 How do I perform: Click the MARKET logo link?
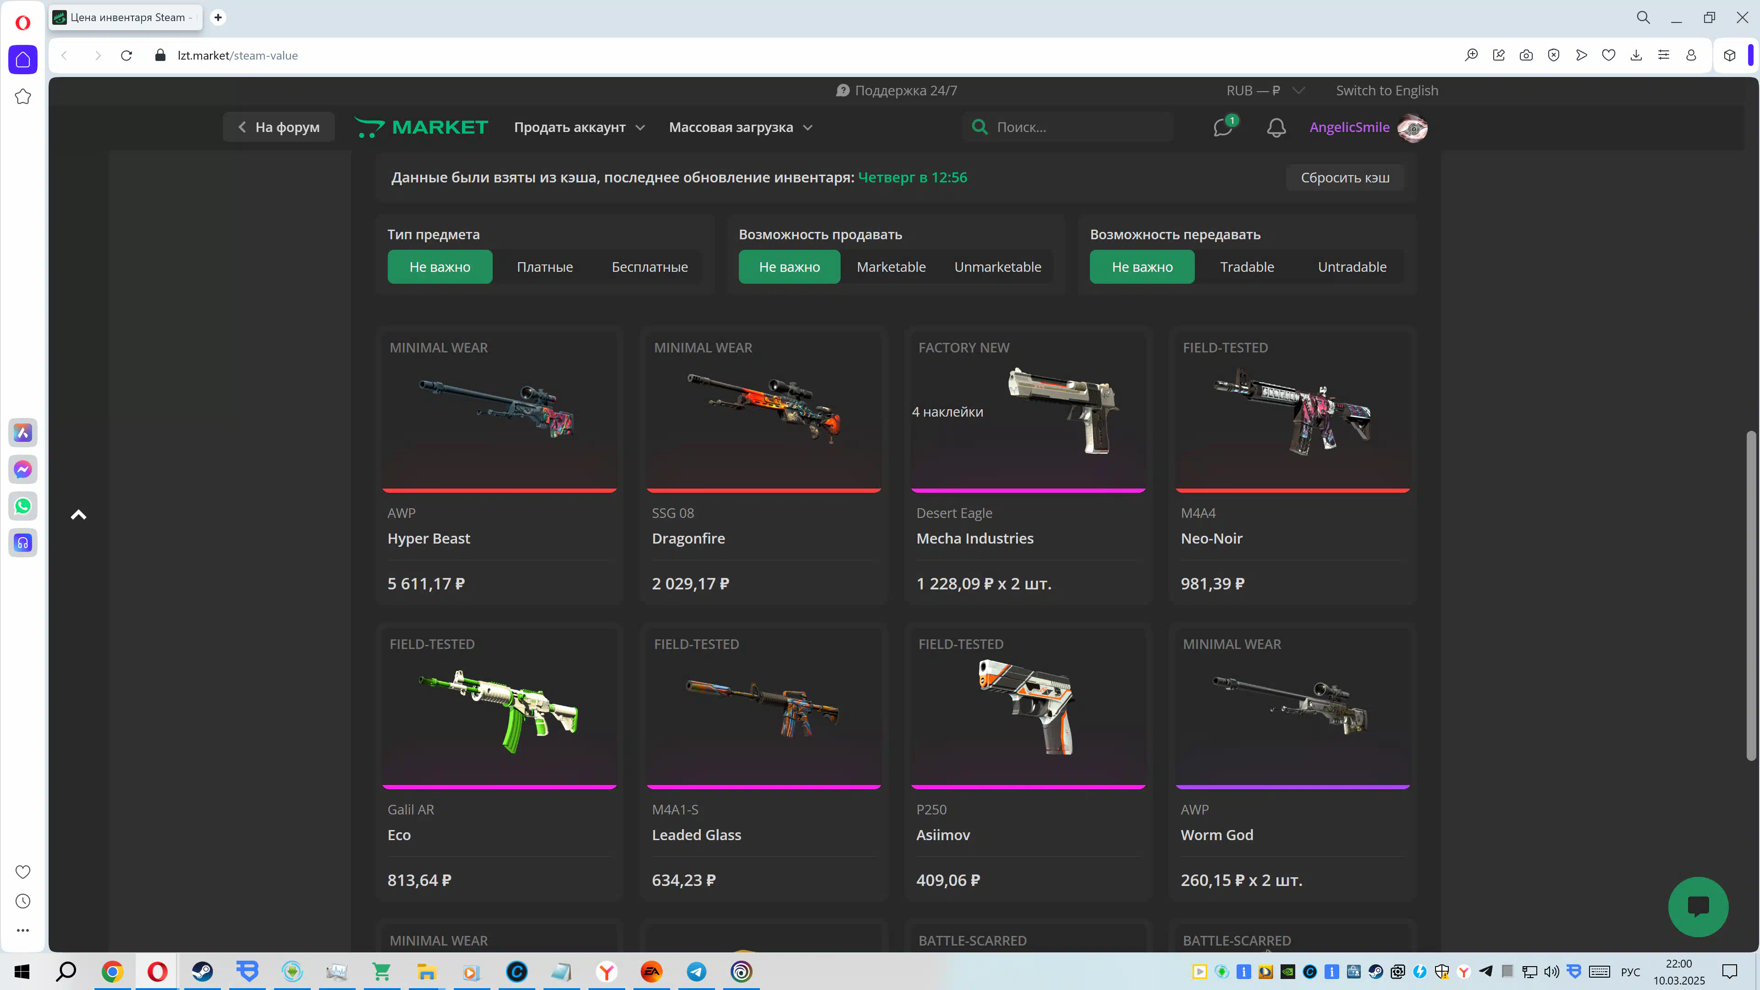pos(421,128)
